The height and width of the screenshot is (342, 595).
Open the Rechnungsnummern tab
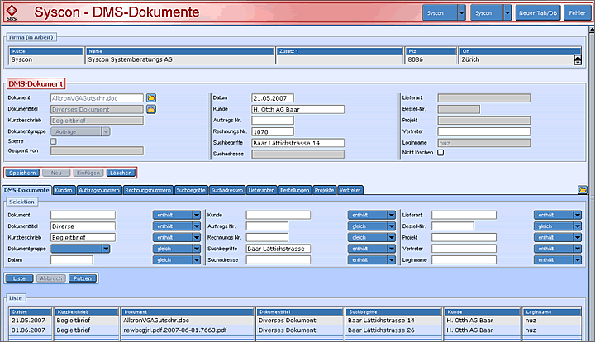coord(148,190)
